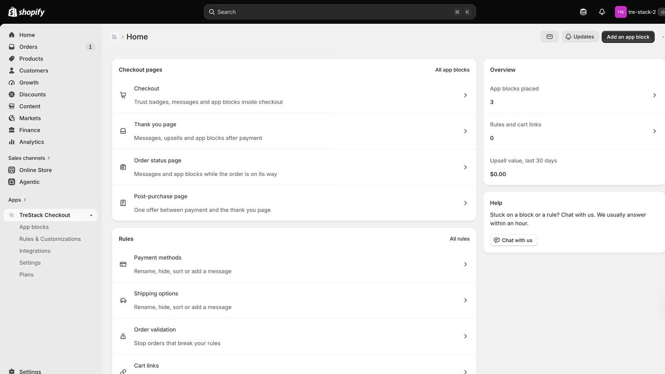Image resolution: width=665 pixels, height=374 pixels.
Task: Open the Thank you page row chevron
Action: tap(465, 131)
